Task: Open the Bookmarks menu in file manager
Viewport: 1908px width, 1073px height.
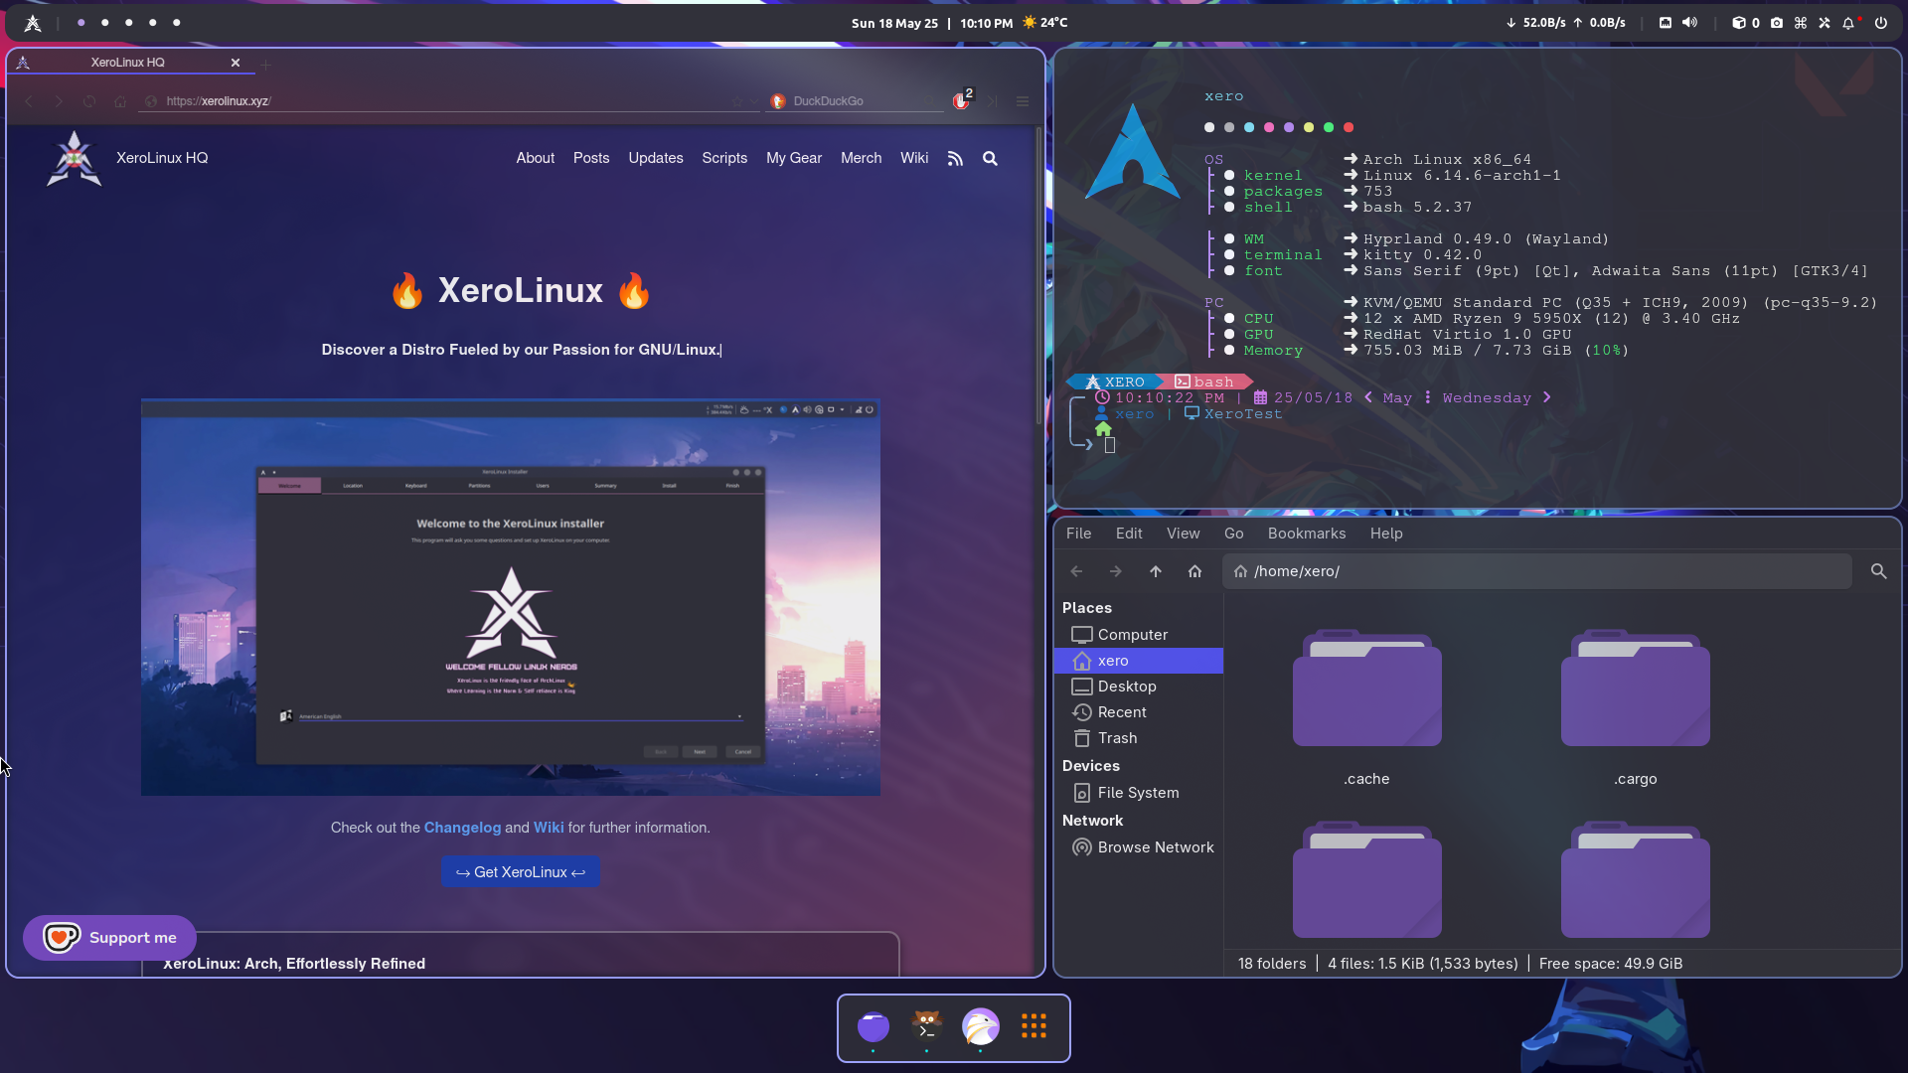Action: 1306,534
